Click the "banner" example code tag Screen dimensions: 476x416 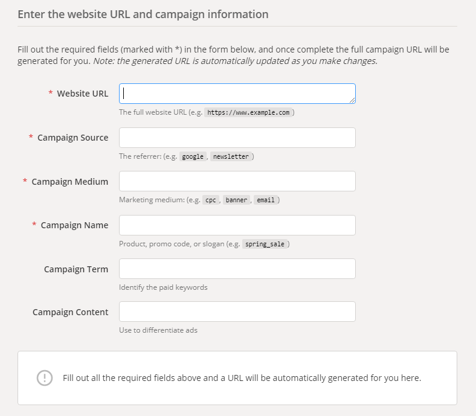[x=237, y=200]
